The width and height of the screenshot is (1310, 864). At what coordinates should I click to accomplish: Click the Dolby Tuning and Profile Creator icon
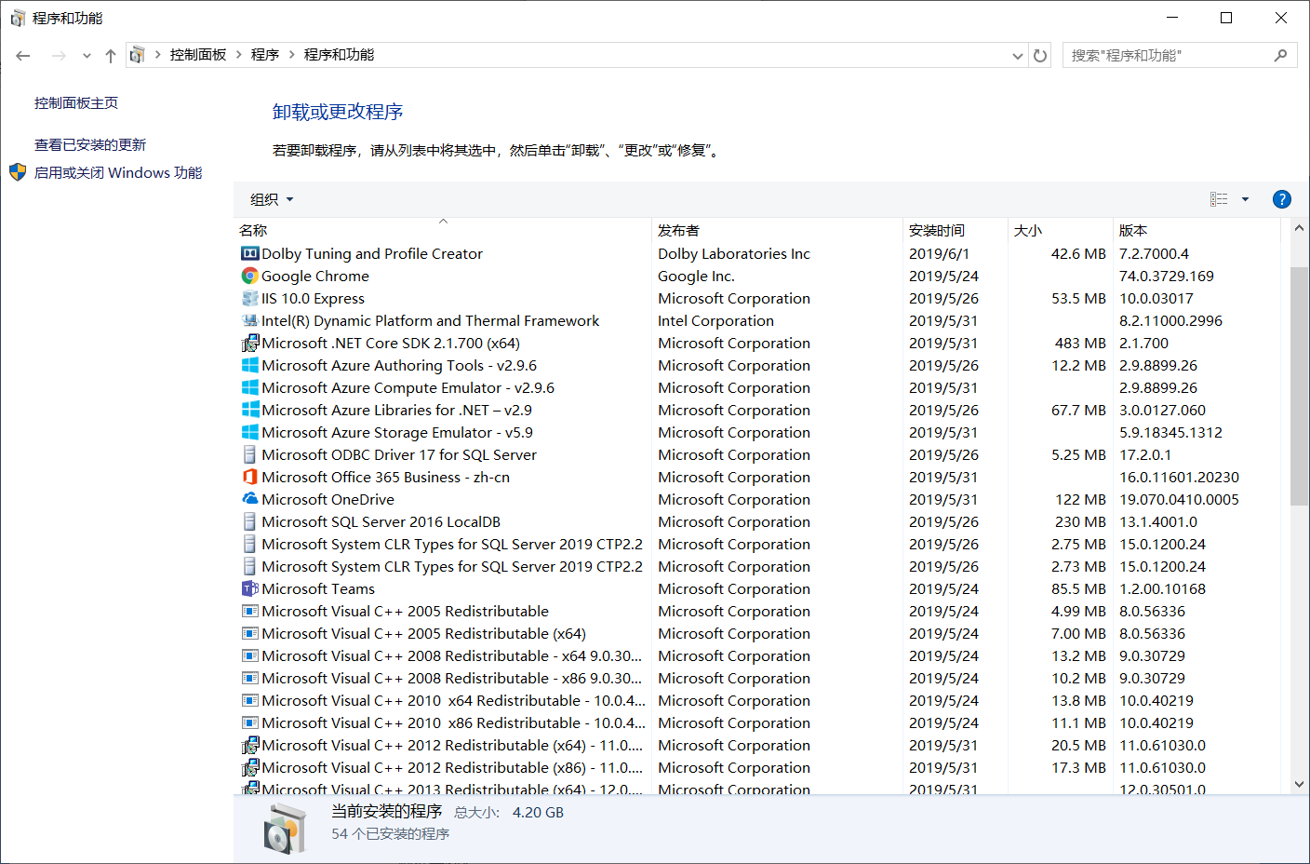[249, 253]
